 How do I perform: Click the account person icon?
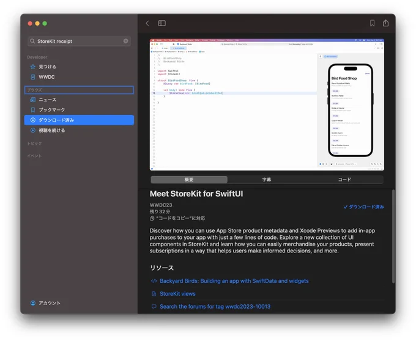(x=33, y=303)
